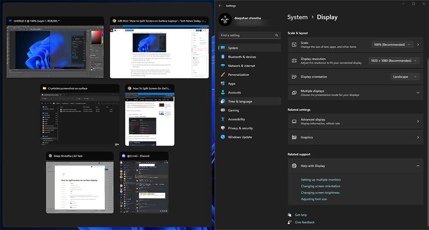Open Changing screen orientation link
The image size is (429, 230).
click(x=320, y=186)
